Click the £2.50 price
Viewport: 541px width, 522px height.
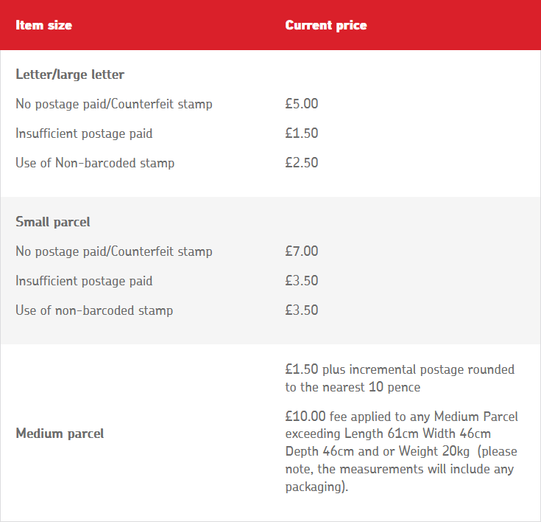point(302,163)
